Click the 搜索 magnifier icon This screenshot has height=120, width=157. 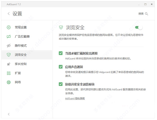coord(146,14)
